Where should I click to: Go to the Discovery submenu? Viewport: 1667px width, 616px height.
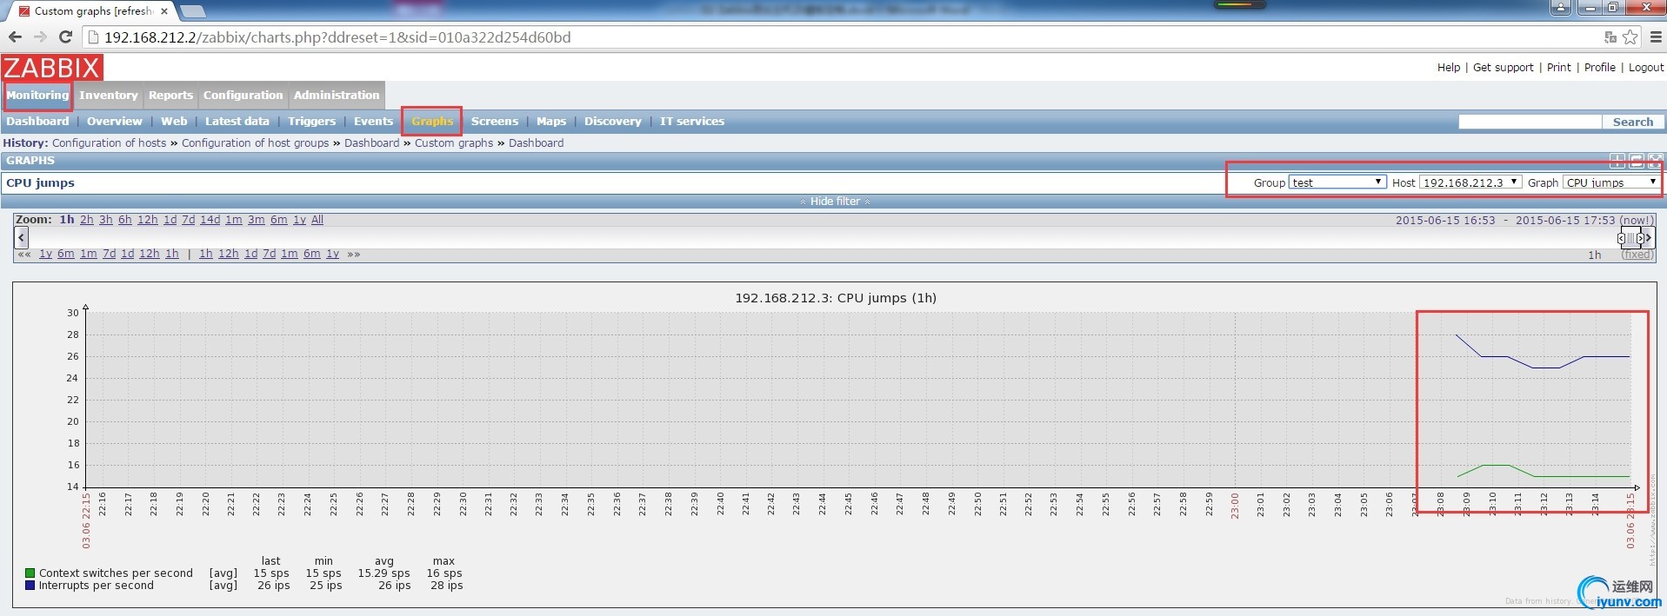[x=613, y=122]
